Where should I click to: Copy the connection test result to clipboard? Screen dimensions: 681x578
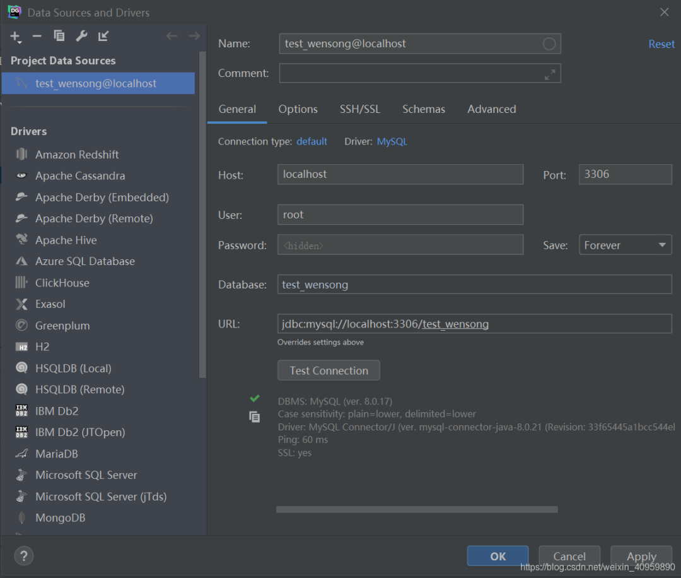tap(254, 417)
